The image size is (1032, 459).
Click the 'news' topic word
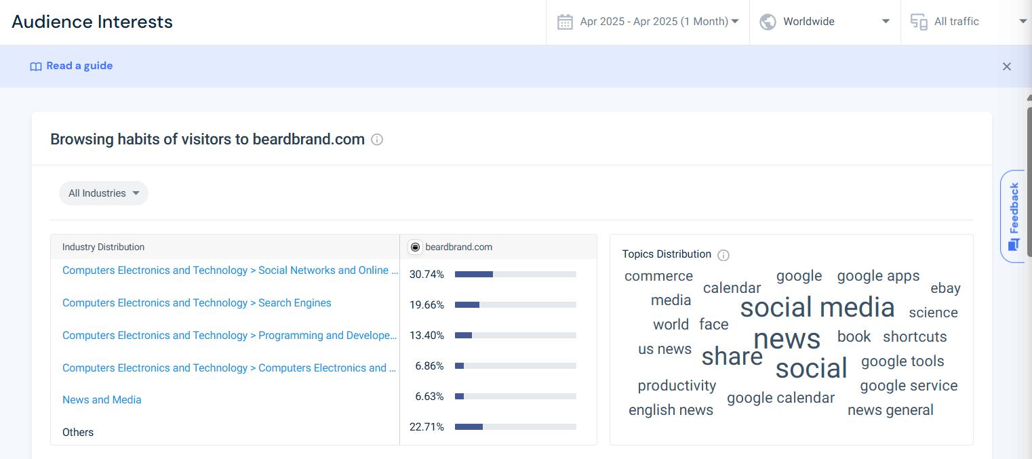click(787, 338)
